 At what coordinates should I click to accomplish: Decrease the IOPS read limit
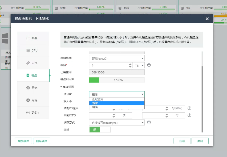tap(114, 117)
